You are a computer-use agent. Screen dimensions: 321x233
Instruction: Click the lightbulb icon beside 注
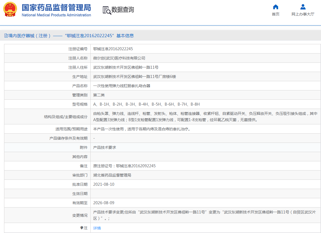82,228
